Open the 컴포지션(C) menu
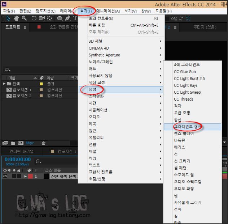This screenshot has width=228, height=224. 45,11
